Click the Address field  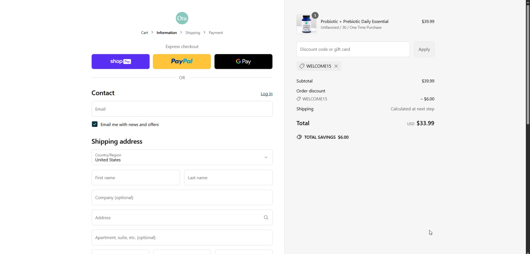click(x=182, y=218)
